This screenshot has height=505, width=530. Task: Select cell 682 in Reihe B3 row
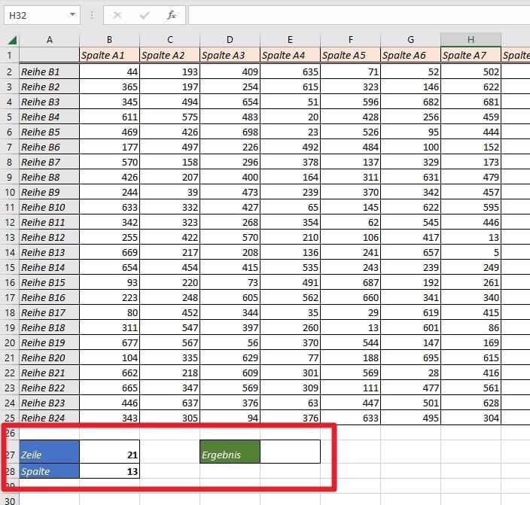click(x=411, y=102)
